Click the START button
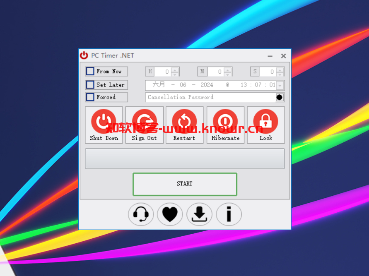Viewport: 369px width, 276px height. pyautogui.click(x=185, y=184)
